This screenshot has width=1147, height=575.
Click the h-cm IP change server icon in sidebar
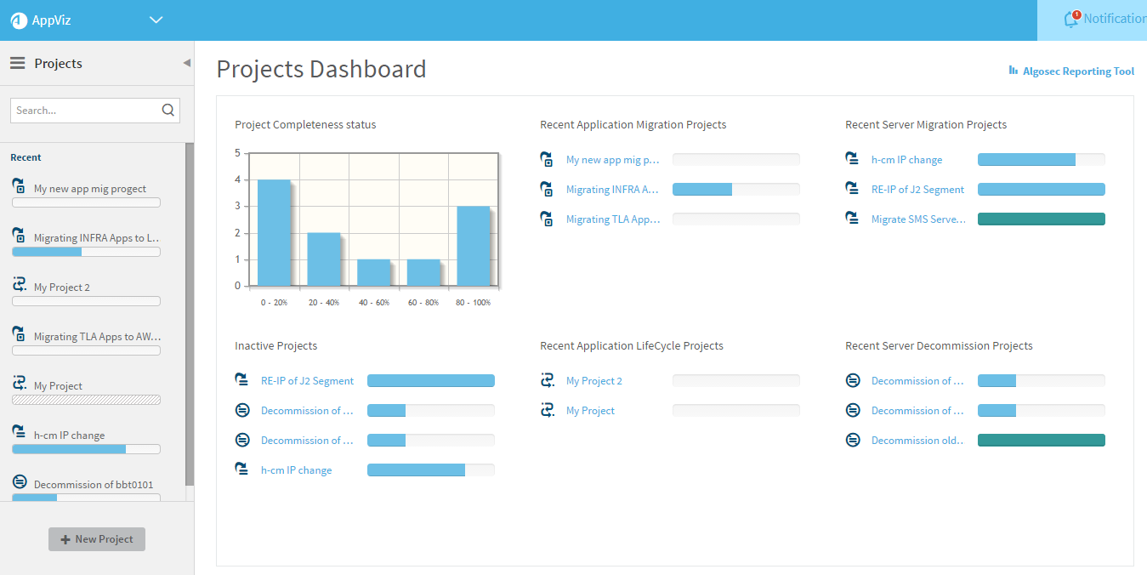pos(19,433)
